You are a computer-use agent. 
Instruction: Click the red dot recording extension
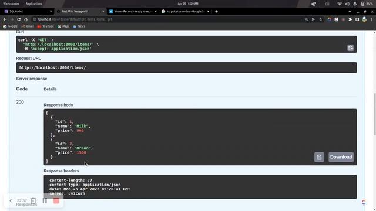click(x=343, y=19)
